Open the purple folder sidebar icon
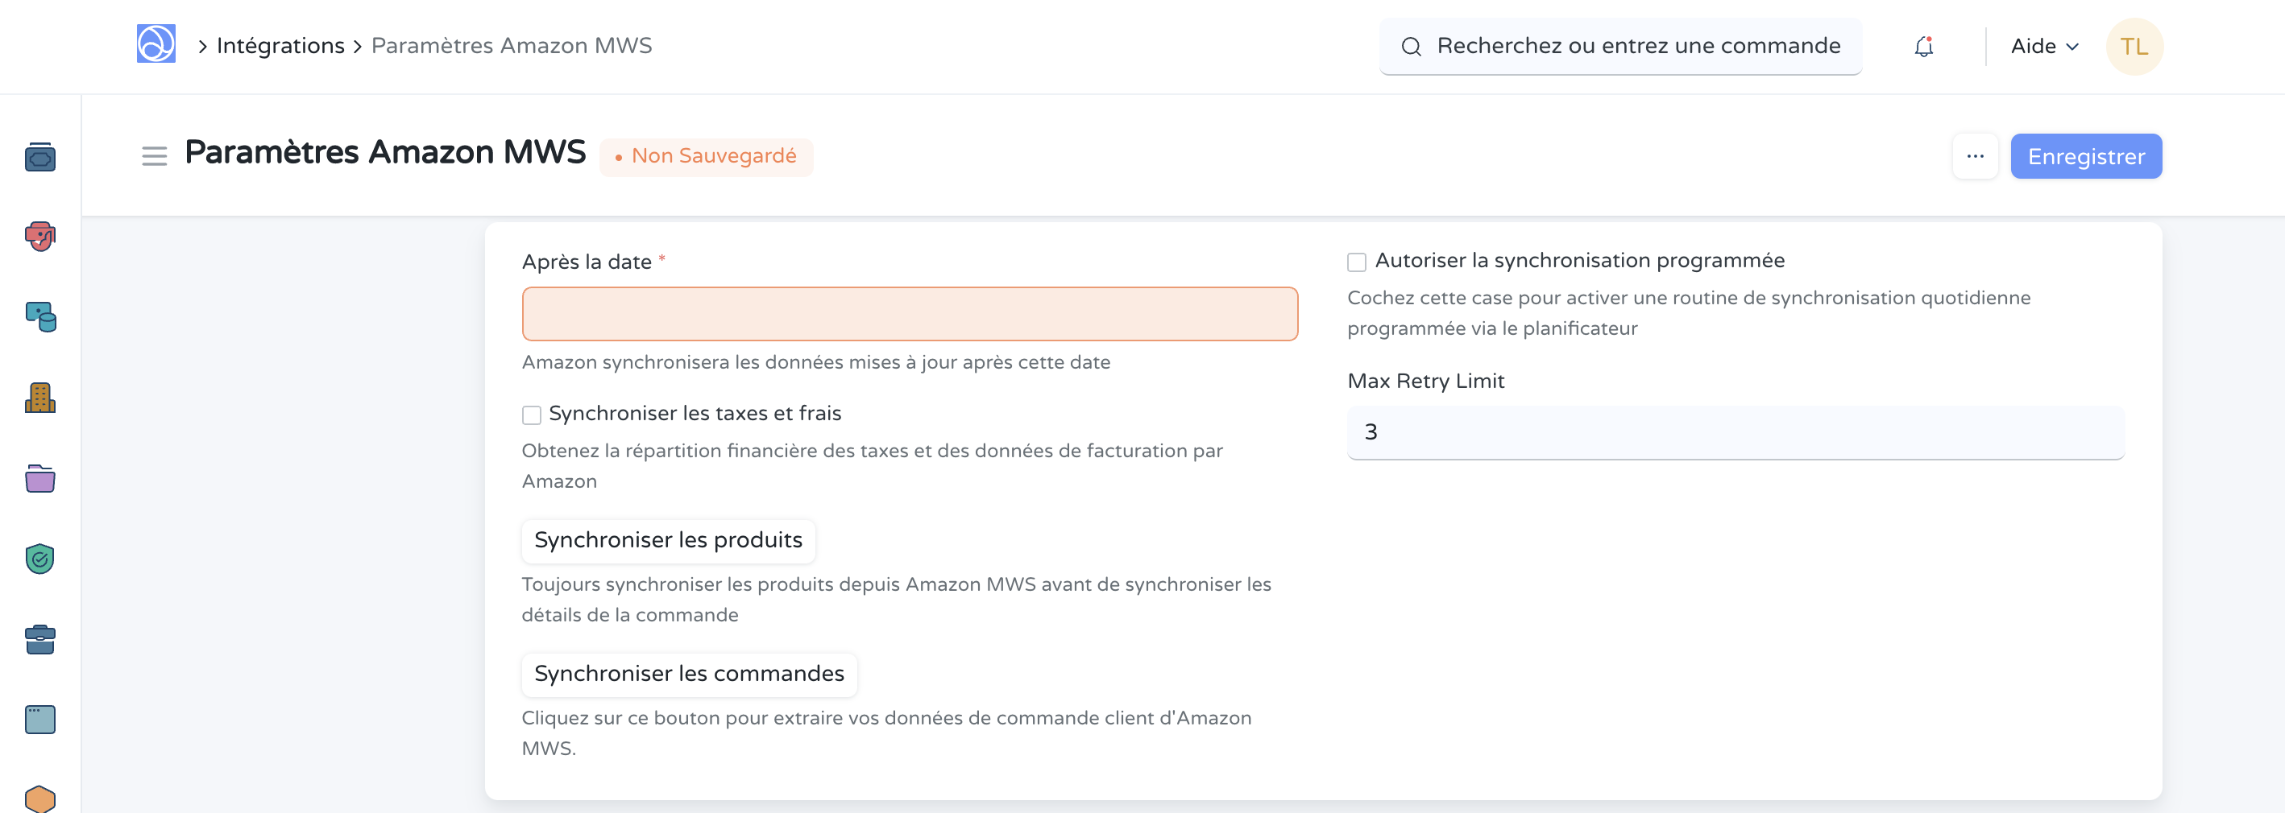This screenshot has height=813, width=2285. tap(40, 479)
